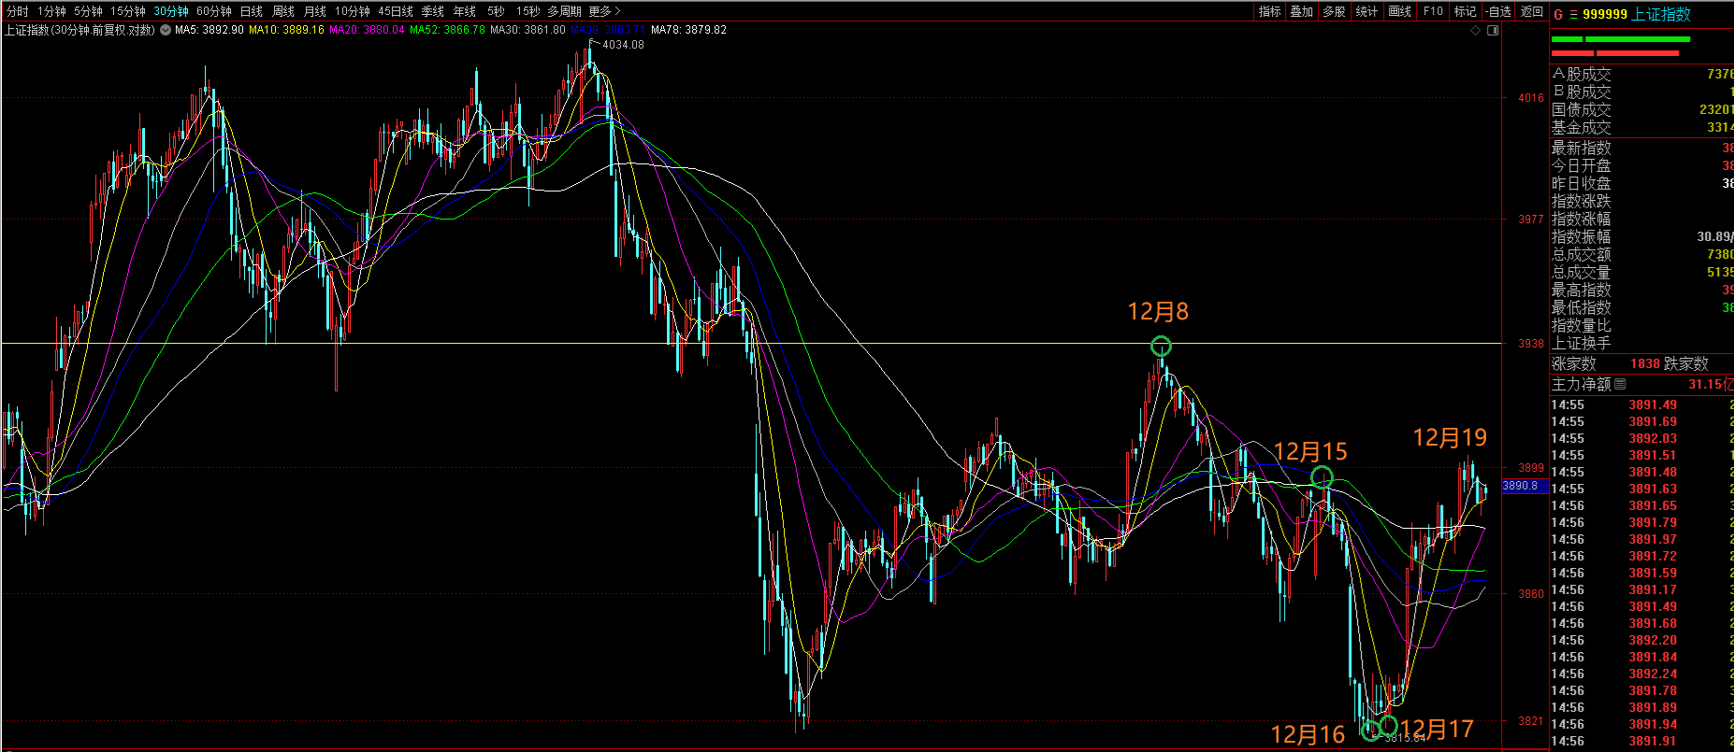Click MA52 moving average value label
The width and height of the screenshot is (1734, 752).
(x=447, y=30)
